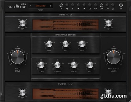Click the MID harmonics knob
Screen dimensions: 131x102
click(65, 44)
